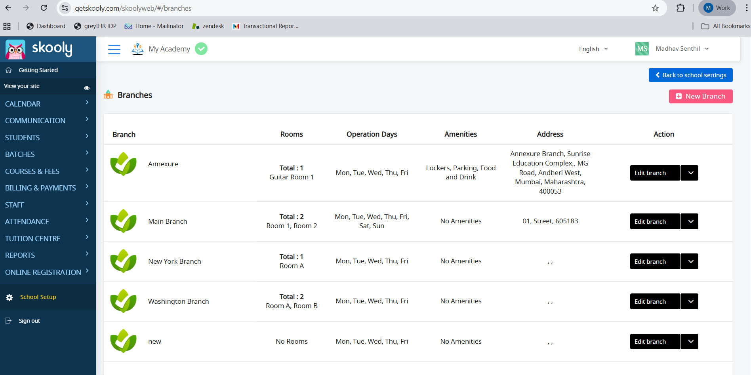Image resolution: width=751 pixels, height=375 pixels.
Task: Open the dropdown arrow beside Annexure Edit branch
Action: click(690, 173)
